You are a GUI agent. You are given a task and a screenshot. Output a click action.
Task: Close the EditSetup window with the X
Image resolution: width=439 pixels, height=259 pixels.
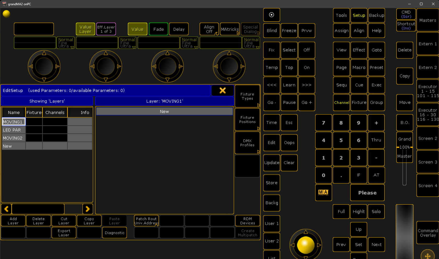(222, 90)
